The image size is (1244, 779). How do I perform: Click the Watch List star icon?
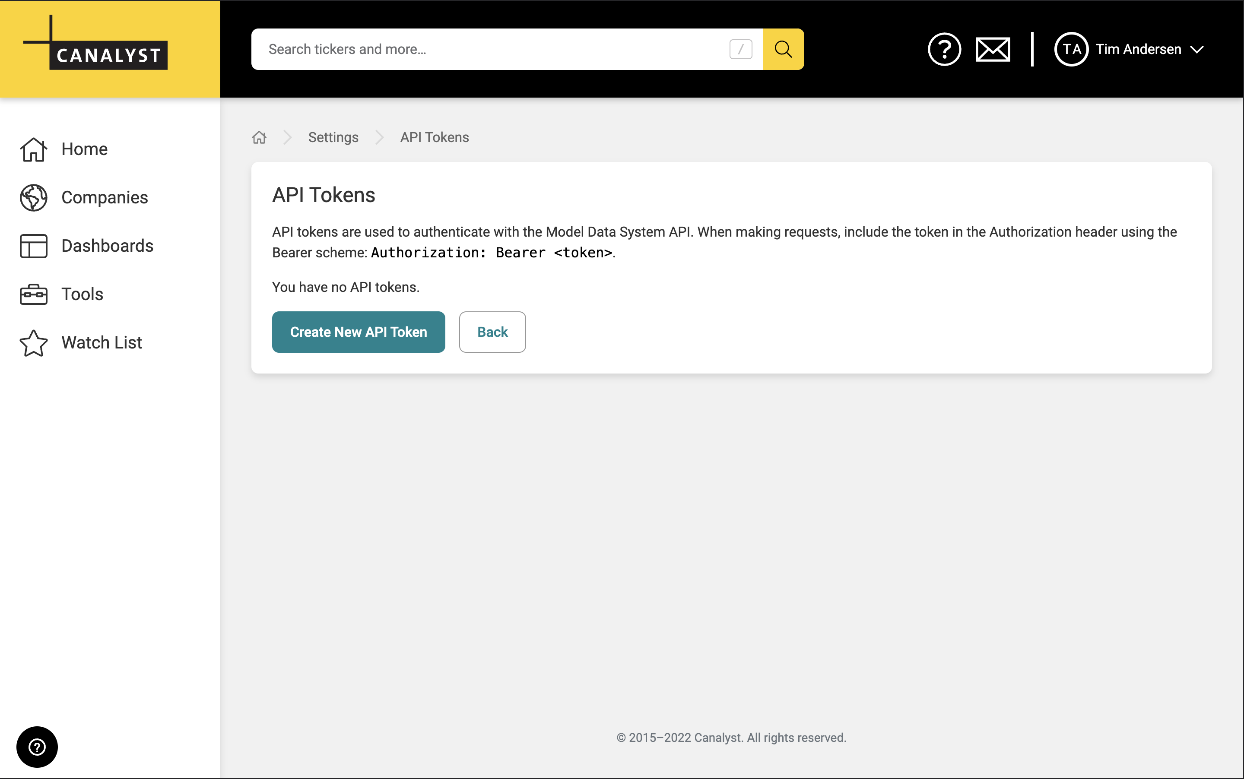[34, 342]
